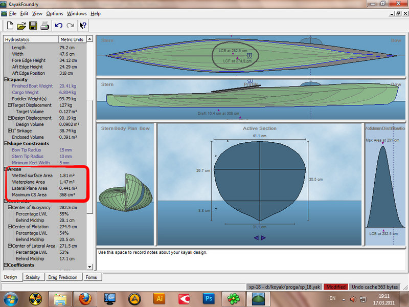Click the Bow Tip Radius row
The width and height of the screenshot is (409, 307).
(x=45, y=150)
